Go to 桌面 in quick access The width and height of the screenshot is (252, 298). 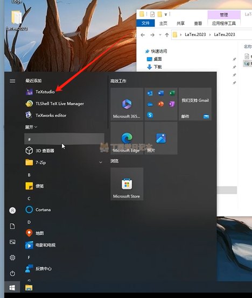tap(155, 59)
